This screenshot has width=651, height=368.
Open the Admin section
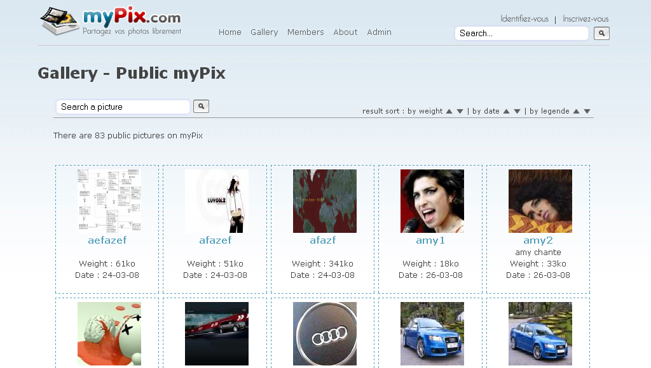[x=379, y=32]
